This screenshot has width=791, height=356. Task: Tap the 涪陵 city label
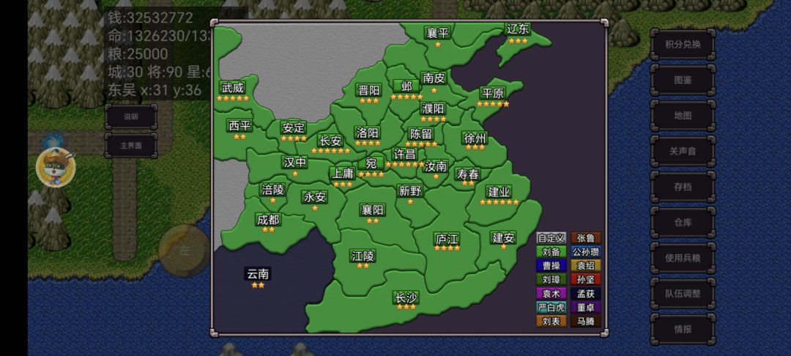click(273, 190)
